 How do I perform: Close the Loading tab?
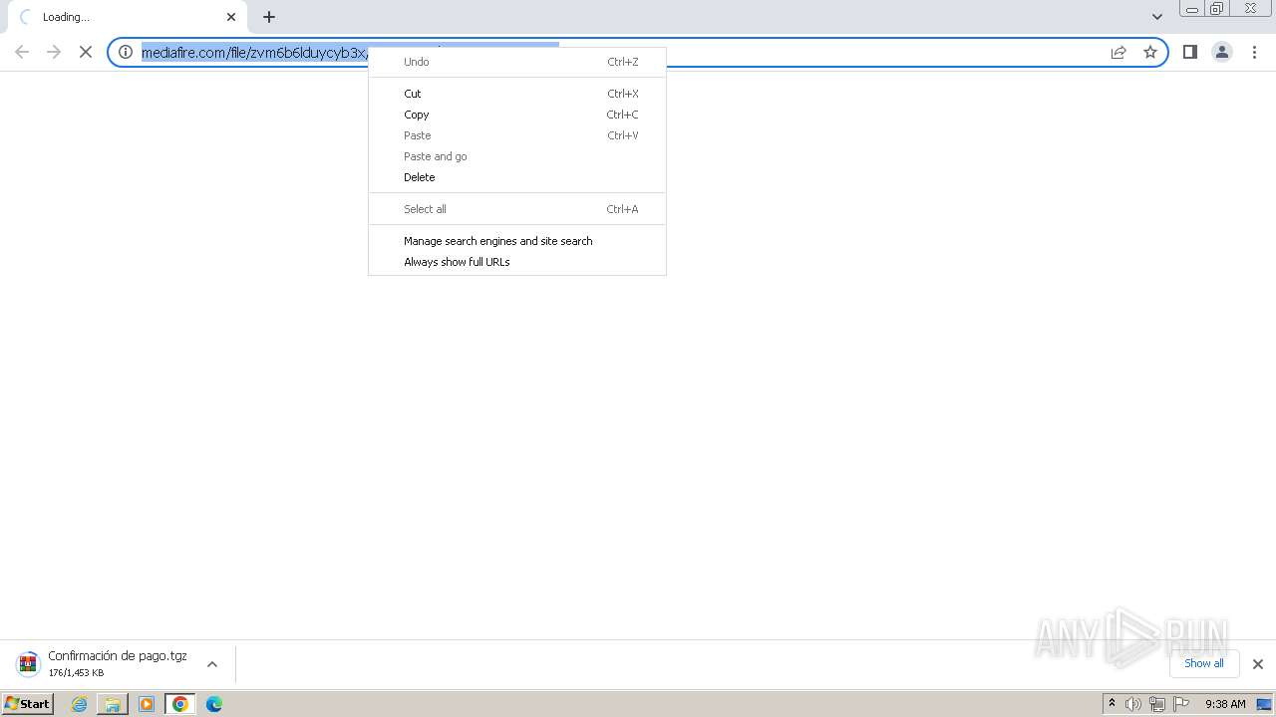[x=231, y=17]
